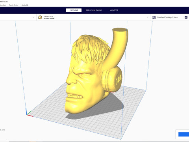This screenshot has width=189, height=142.
Task: Open the Standard Quality - 0,2mm profile panel
Action: [167, 17]
